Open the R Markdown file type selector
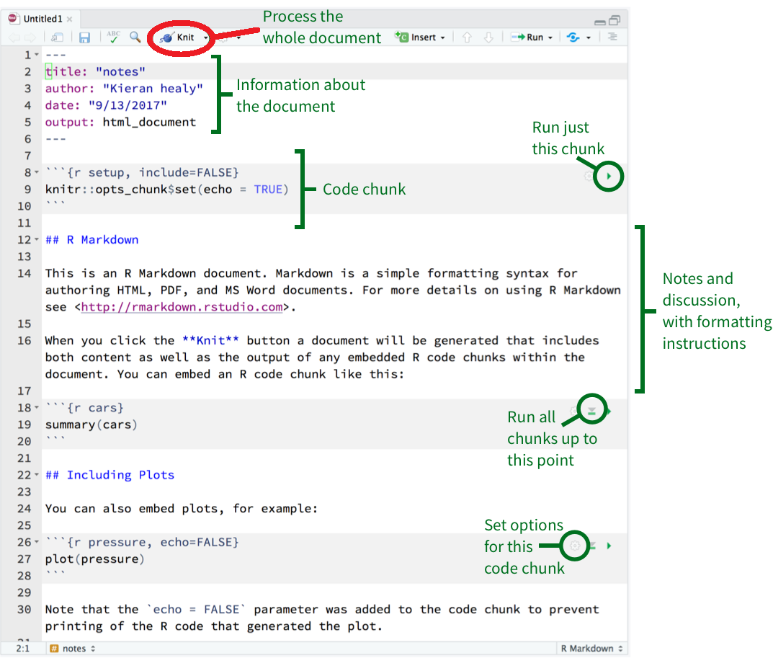The height and width of the screenshot is (658, 773). [x=592, y=649]
